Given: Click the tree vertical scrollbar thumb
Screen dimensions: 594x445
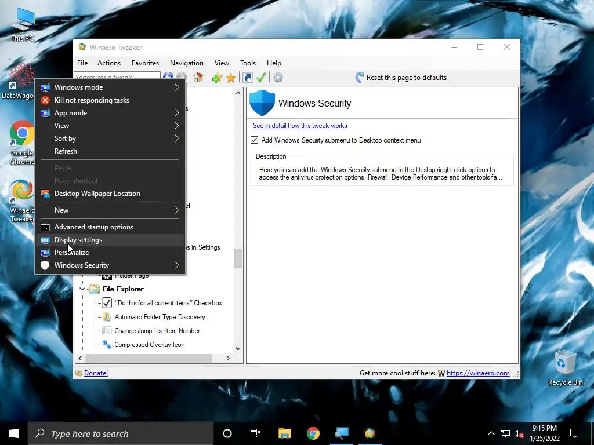Looking at the screenshot, I should point(238,258).
